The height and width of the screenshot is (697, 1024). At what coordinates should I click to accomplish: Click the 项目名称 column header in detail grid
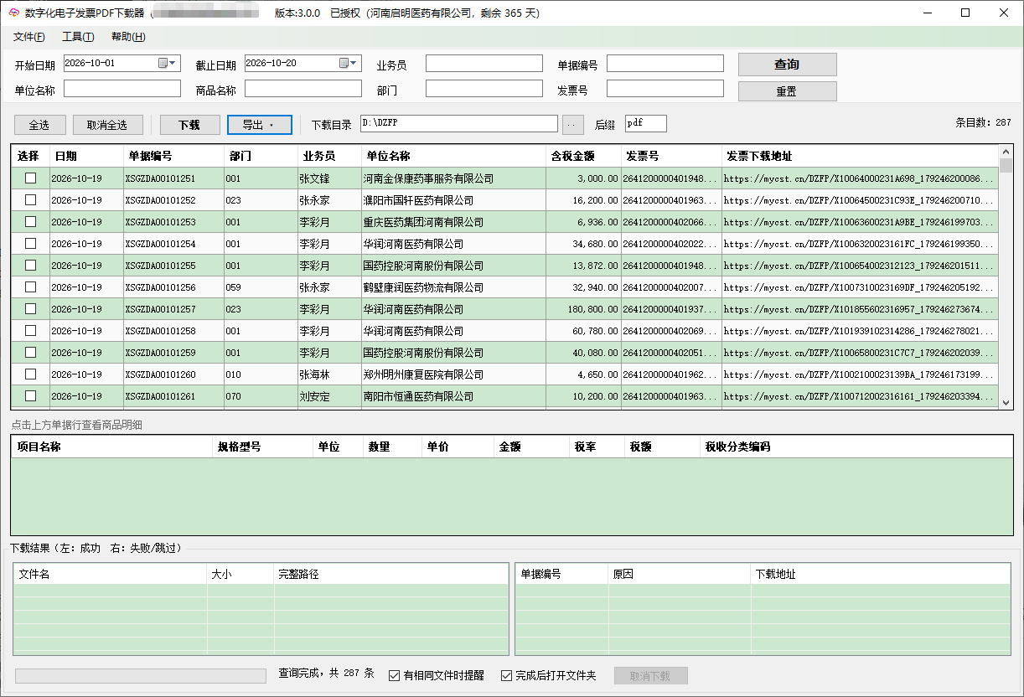111,447
